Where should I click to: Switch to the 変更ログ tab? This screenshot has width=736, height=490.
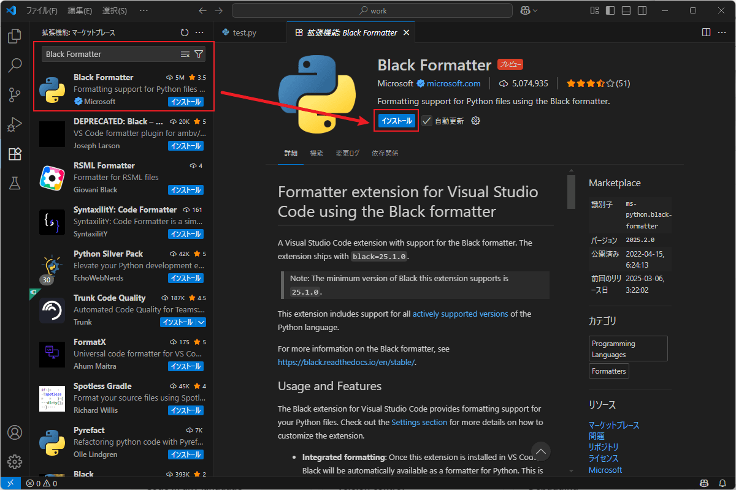348,153
